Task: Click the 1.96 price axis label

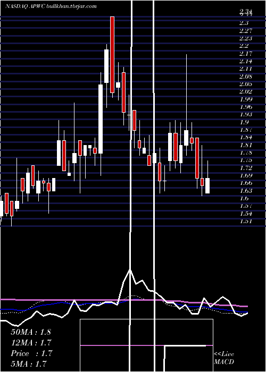Action: pyautogui.click(x=246, y=107)
